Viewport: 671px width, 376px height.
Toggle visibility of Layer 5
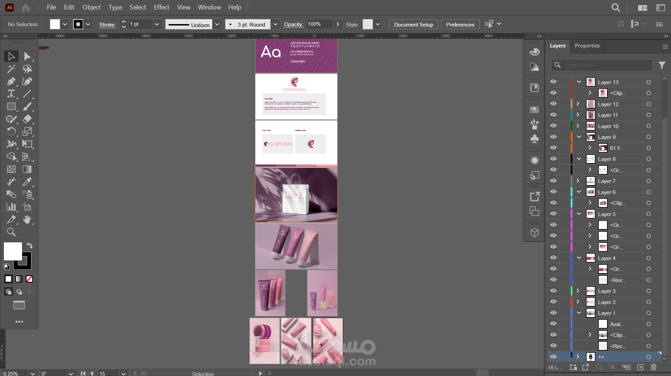(553, 214)
